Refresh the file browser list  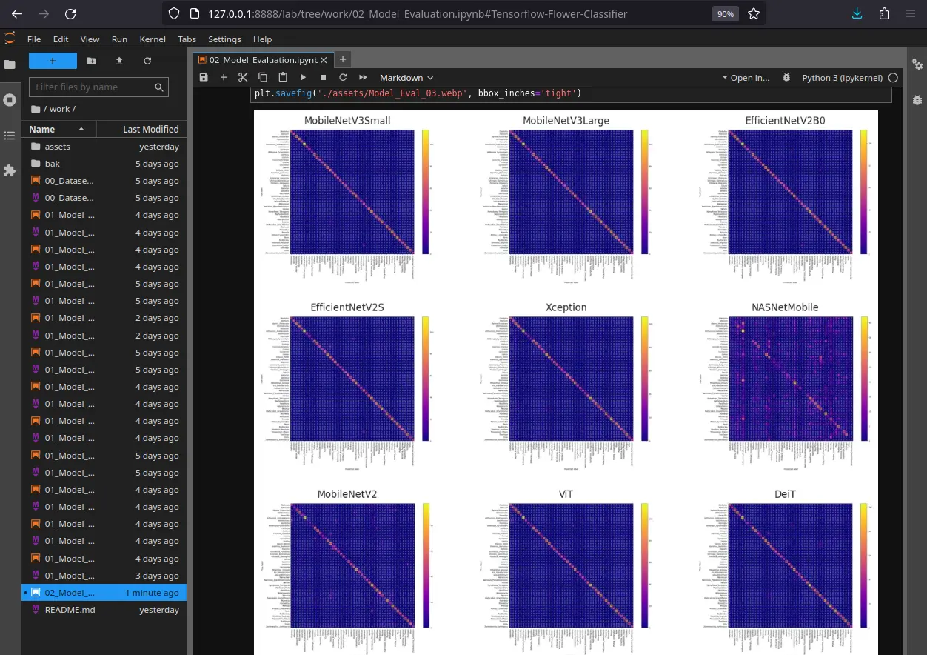pyautogui.click(x=147, y=61)
